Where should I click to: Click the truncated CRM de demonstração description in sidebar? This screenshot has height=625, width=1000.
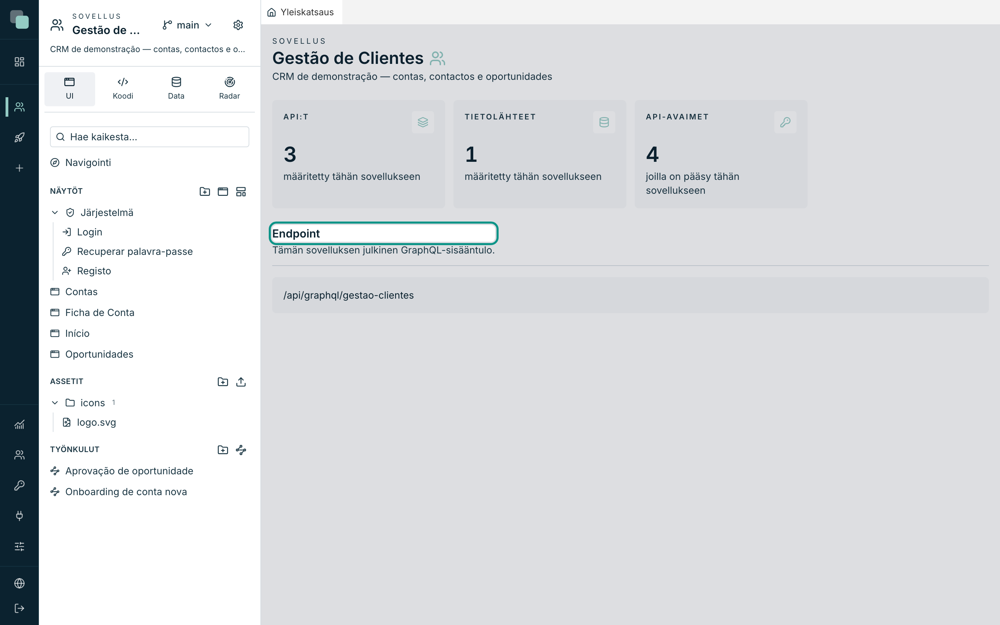coord(148,49)
